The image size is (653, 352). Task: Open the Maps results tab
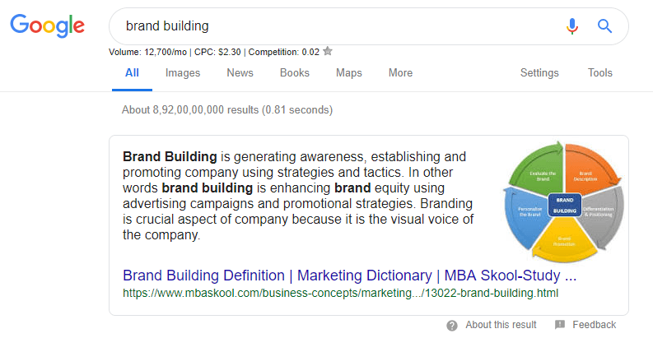coord(349,72)
